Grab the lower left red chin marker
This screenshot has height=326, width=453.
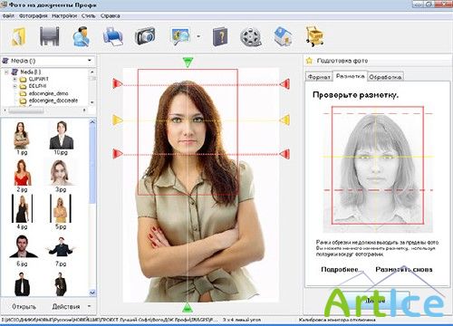click(x=118, y=154)
